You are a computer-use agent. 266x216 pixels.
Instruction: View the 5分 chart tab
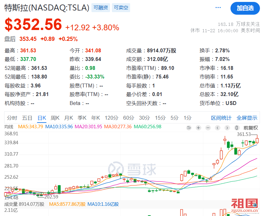point(175,118)
